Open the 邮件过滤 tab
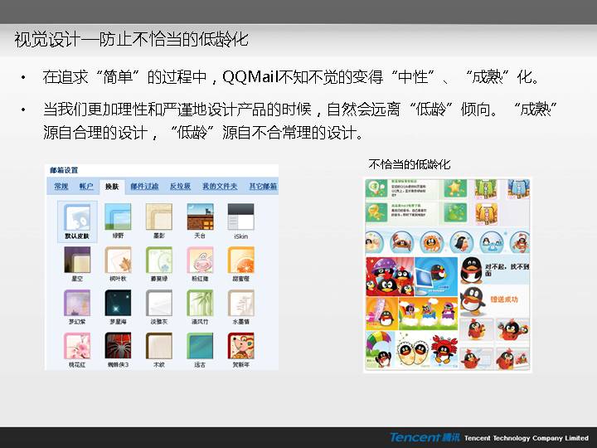The height and width of the screenshot is (448, 597). coord(143,187)
